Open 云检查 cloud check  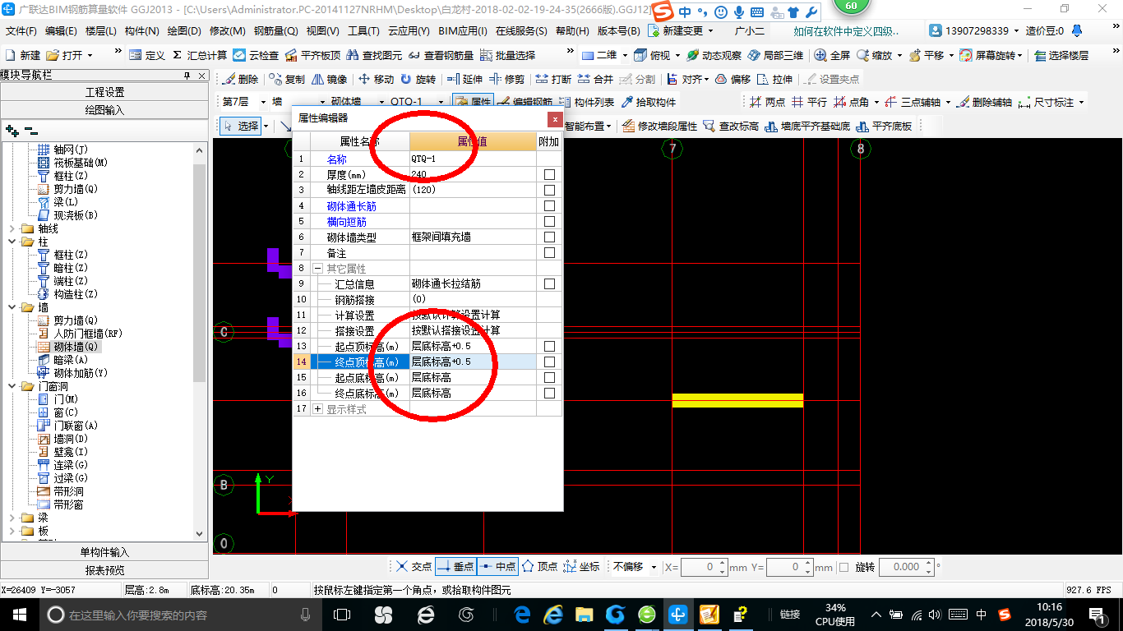coord(256,55)
